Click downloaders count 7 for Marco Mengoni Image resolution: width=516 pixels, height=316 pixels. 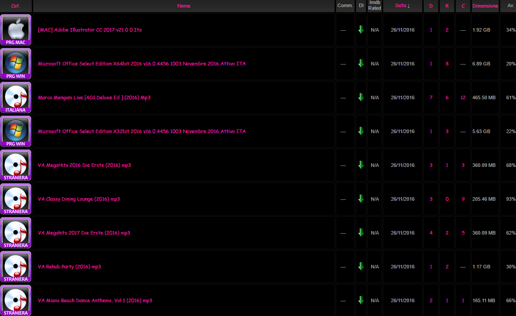pos(431,97)
